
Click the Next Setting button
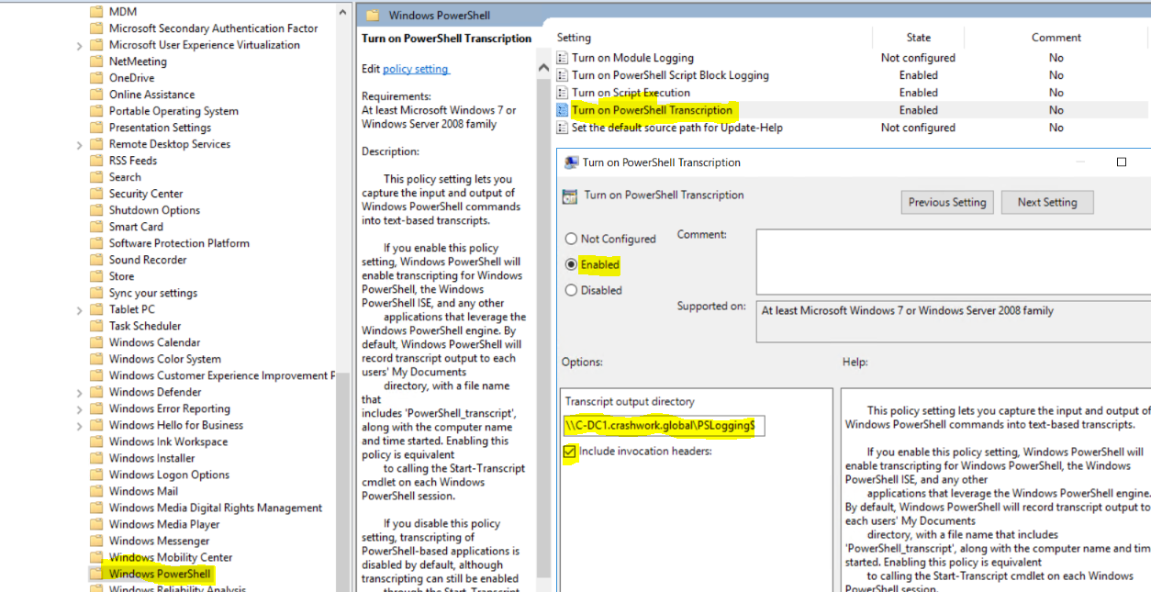click(1047, 202)
